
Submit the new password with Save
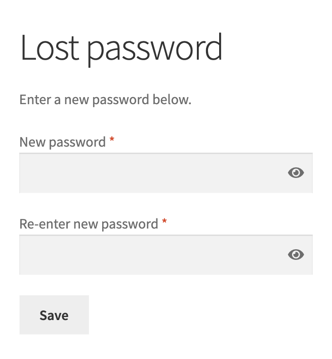click(54, 315)
